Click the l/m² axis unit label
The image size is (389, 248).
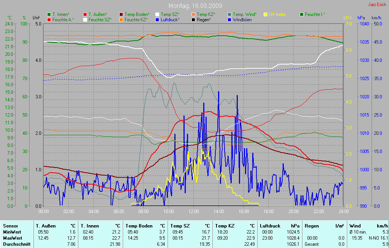[36, 18]
